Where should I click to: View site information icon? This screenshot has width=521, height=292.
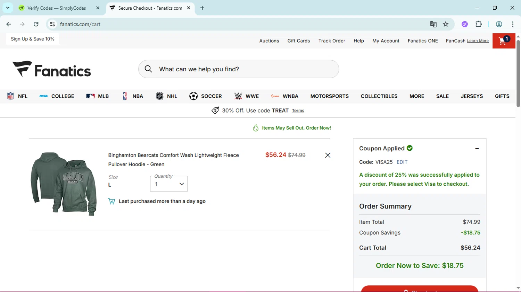52,24
